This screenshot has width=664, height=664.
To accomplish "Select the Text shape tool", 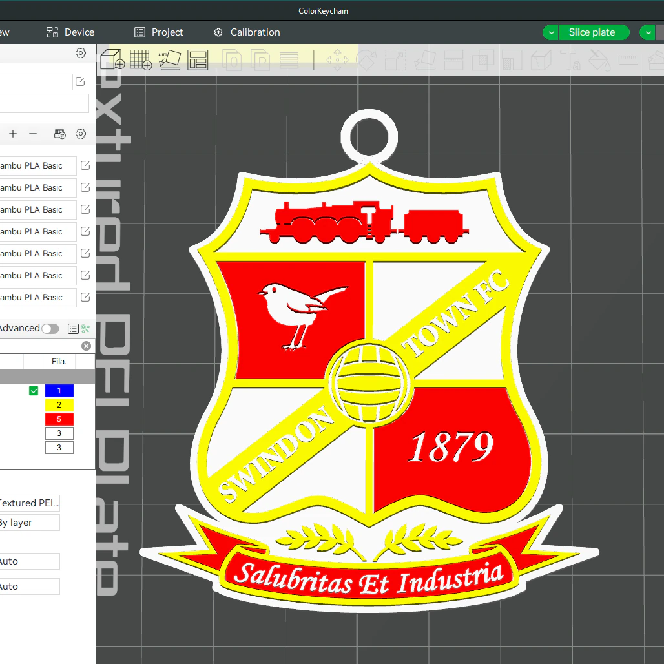I will click(570, 60).
